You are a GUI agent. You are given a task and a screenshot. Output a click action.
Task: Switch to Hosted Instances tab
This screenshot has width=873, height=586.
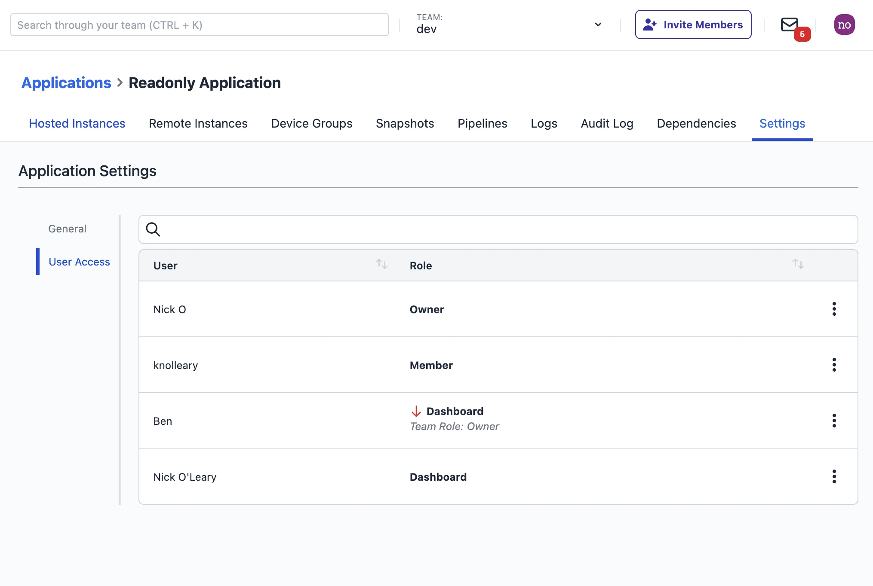[77, 123]
